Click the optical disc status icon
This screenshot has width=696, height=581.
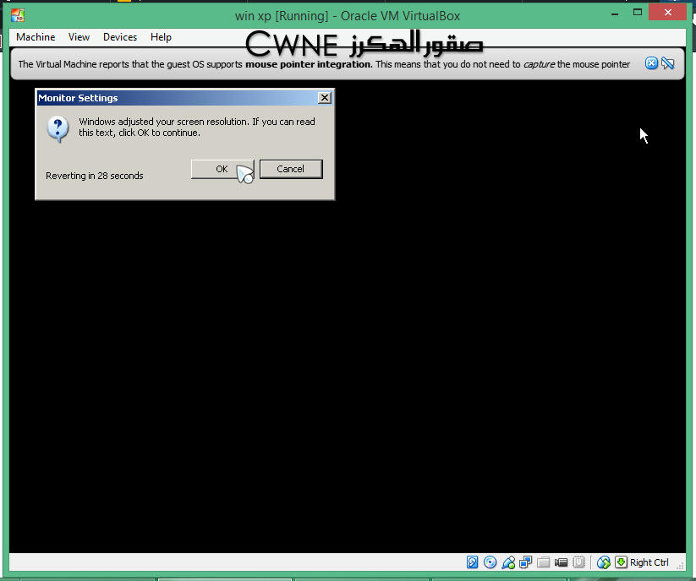[490, 562]
